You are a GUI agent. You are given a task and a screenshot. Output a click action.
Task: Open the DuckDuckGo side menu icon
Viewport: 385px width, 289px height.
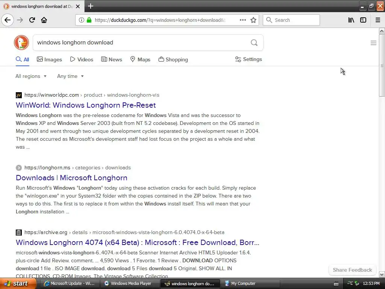click(x=373, y=43)
